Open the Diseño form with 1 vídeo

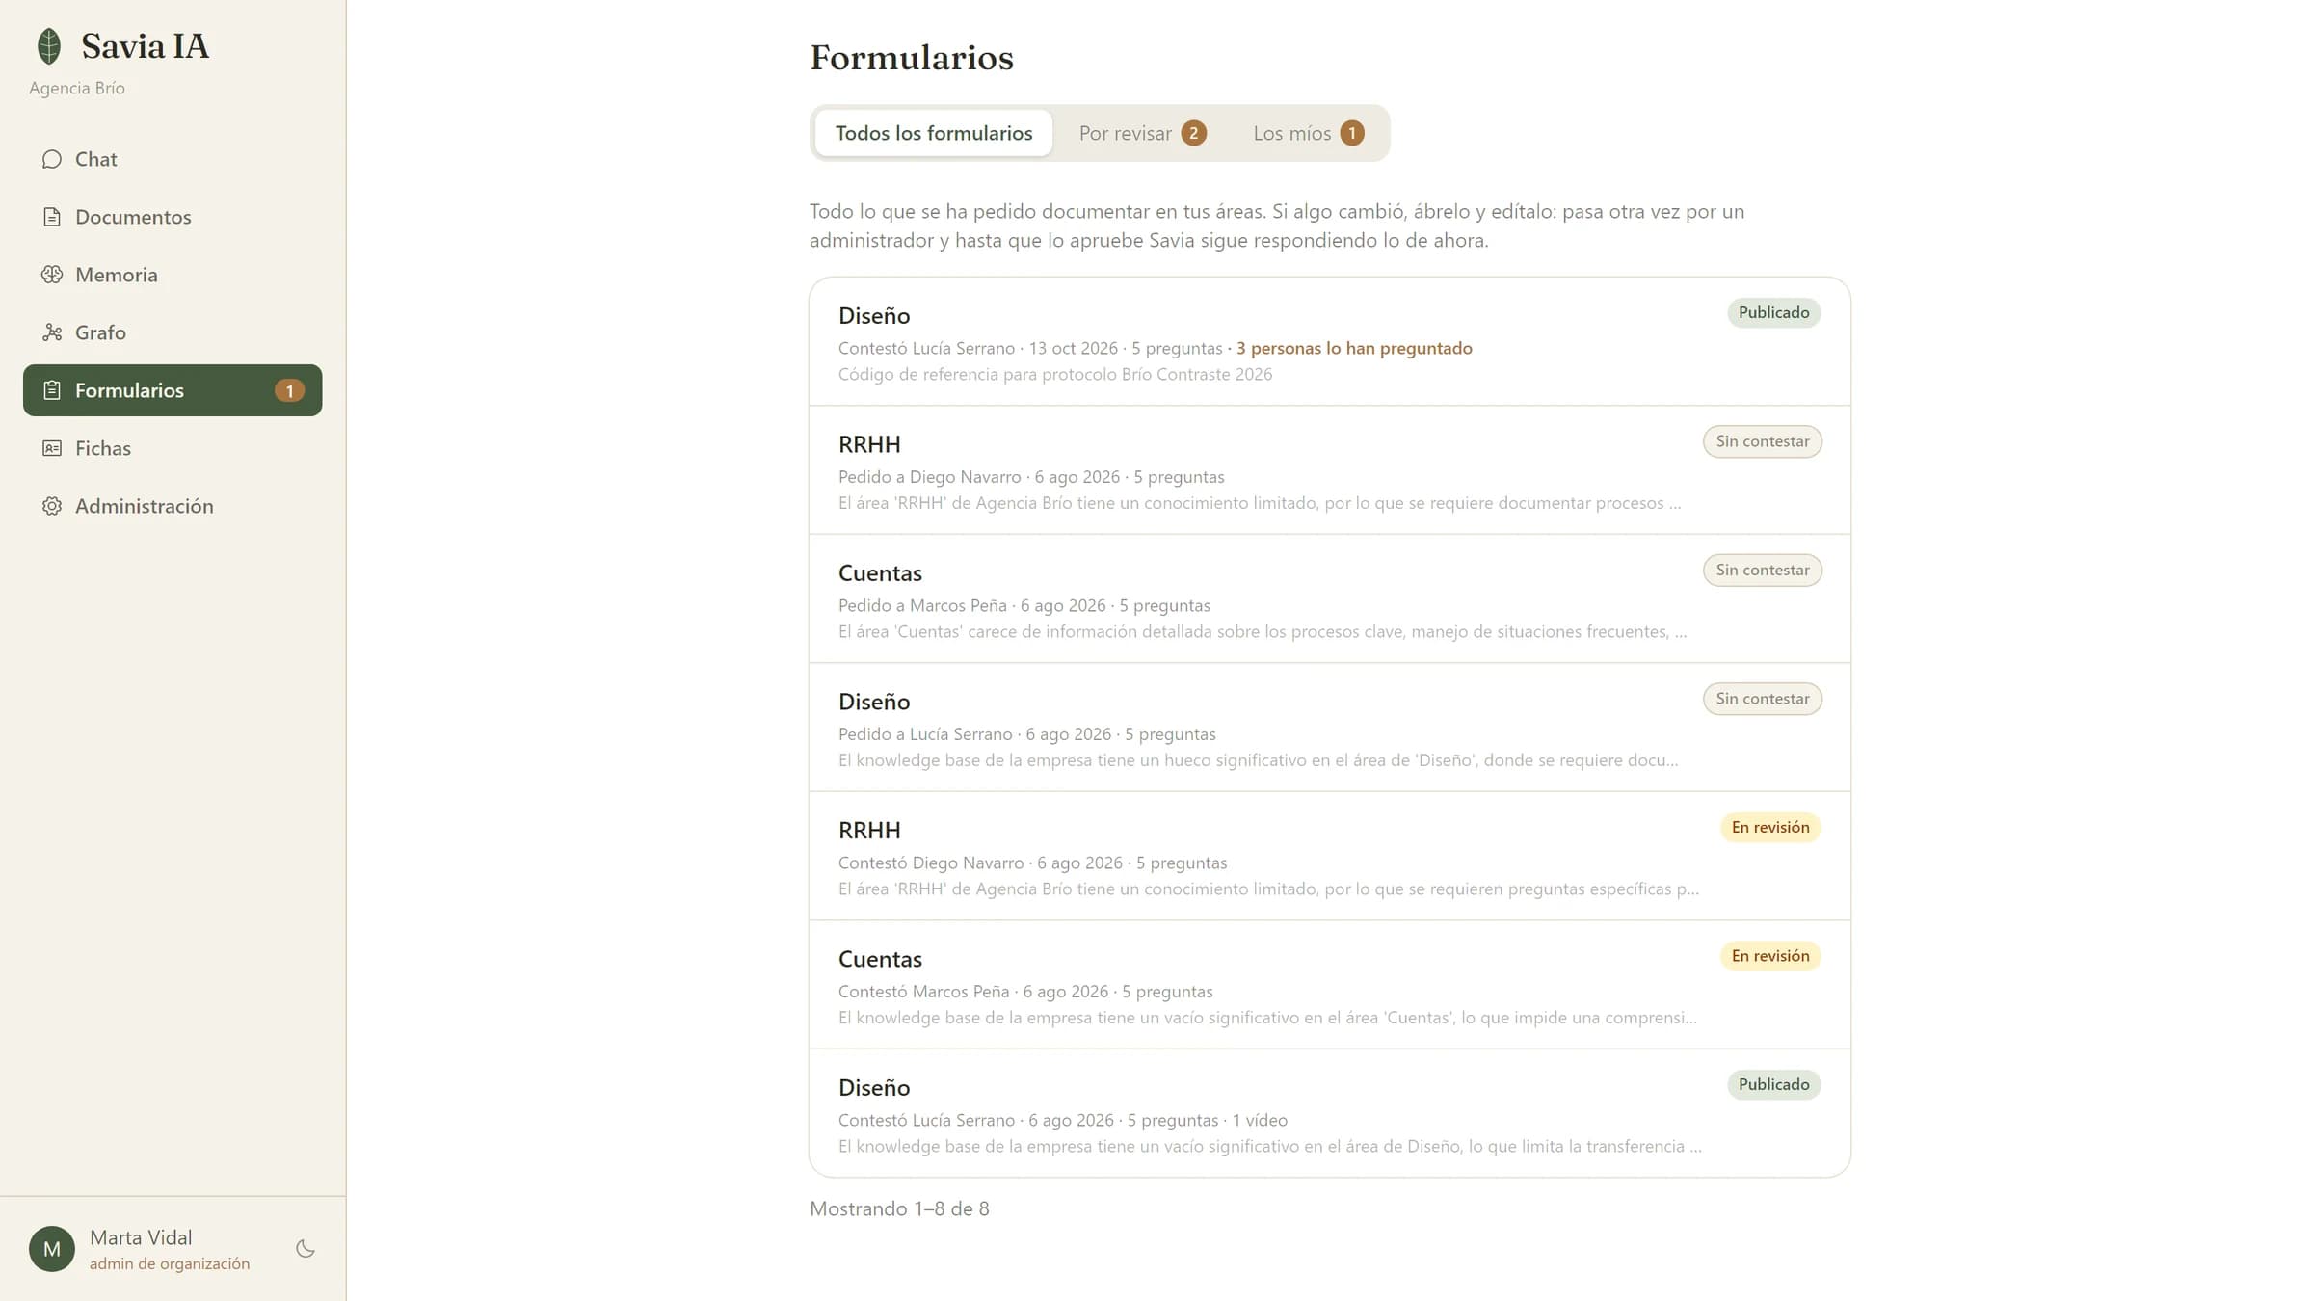pyautogui.click(x=1330, y=1113)
